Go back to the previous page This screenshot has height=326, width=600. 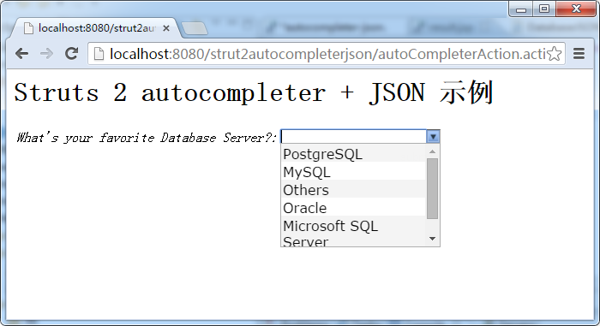[x=21, y=54]
